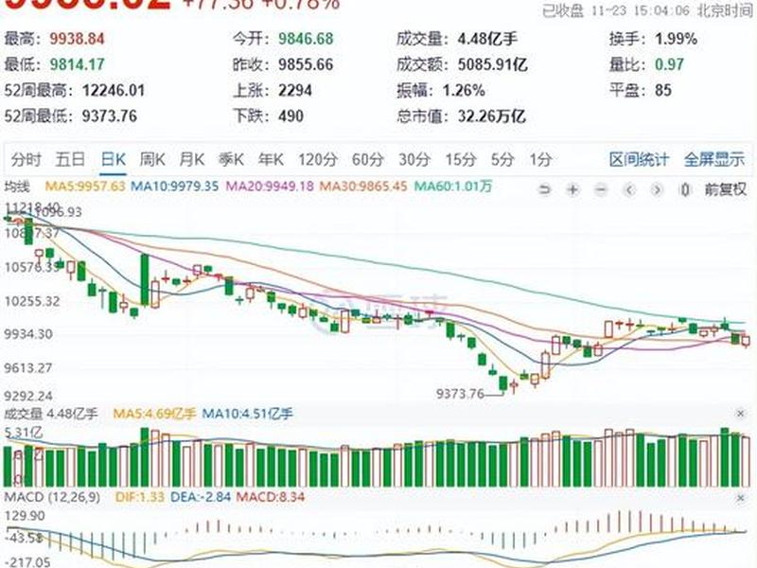
Task: Click the 最高 9938.84 value
Action: 77,39
